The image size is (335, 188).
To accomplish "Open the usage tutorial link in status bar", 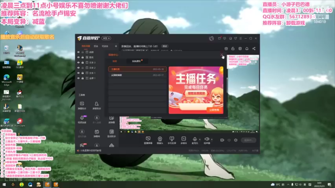I will [90, 150].
